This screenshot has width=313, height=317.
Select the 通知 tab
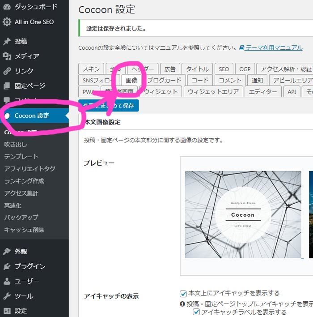tap(257, 80)
